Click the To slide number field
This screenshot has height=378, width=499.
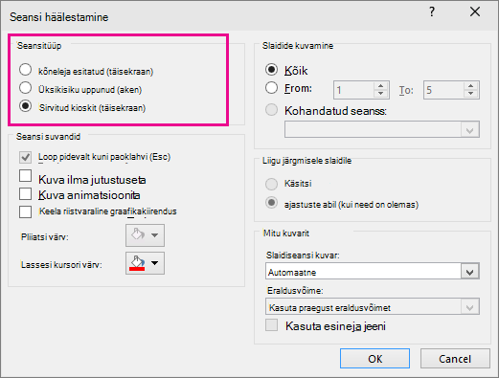click(x=443, y=90)
